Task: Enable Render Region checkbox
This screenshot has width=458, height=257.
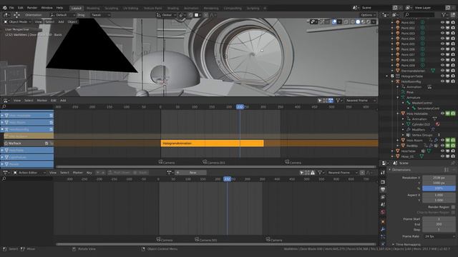Action: click(x=453, y=207)
